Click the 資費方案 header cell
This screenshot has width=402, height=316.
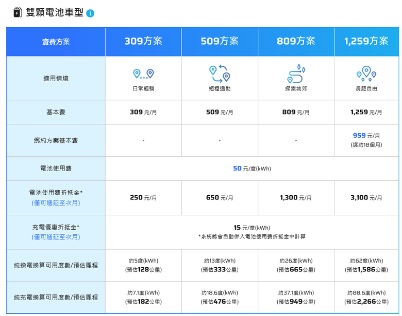coord(56,42)
